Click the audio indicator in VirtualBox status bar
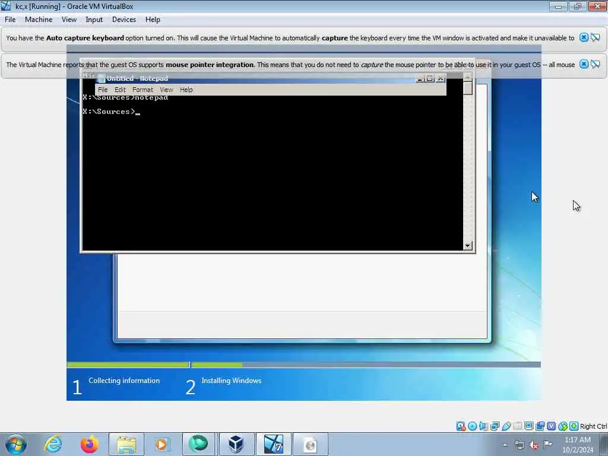This screenshot has height=456, width=608. 483,426
